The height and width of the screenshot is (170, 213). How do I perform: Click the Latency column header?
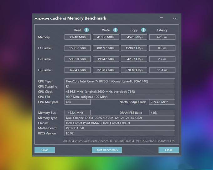tap(162, 30)
